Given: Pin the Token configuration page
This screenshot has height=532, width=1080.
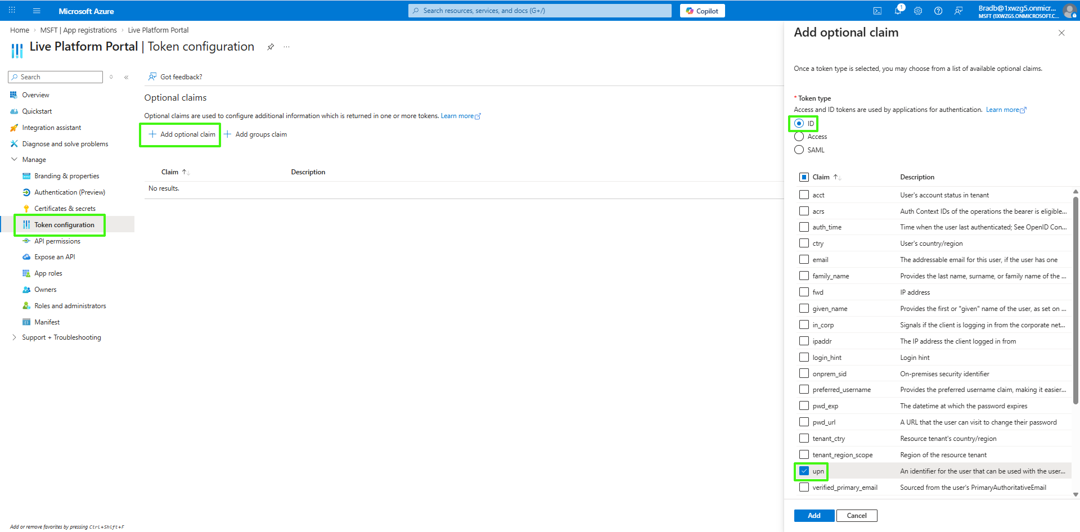Looking at the screenshot, I should [x=271, y=47].
